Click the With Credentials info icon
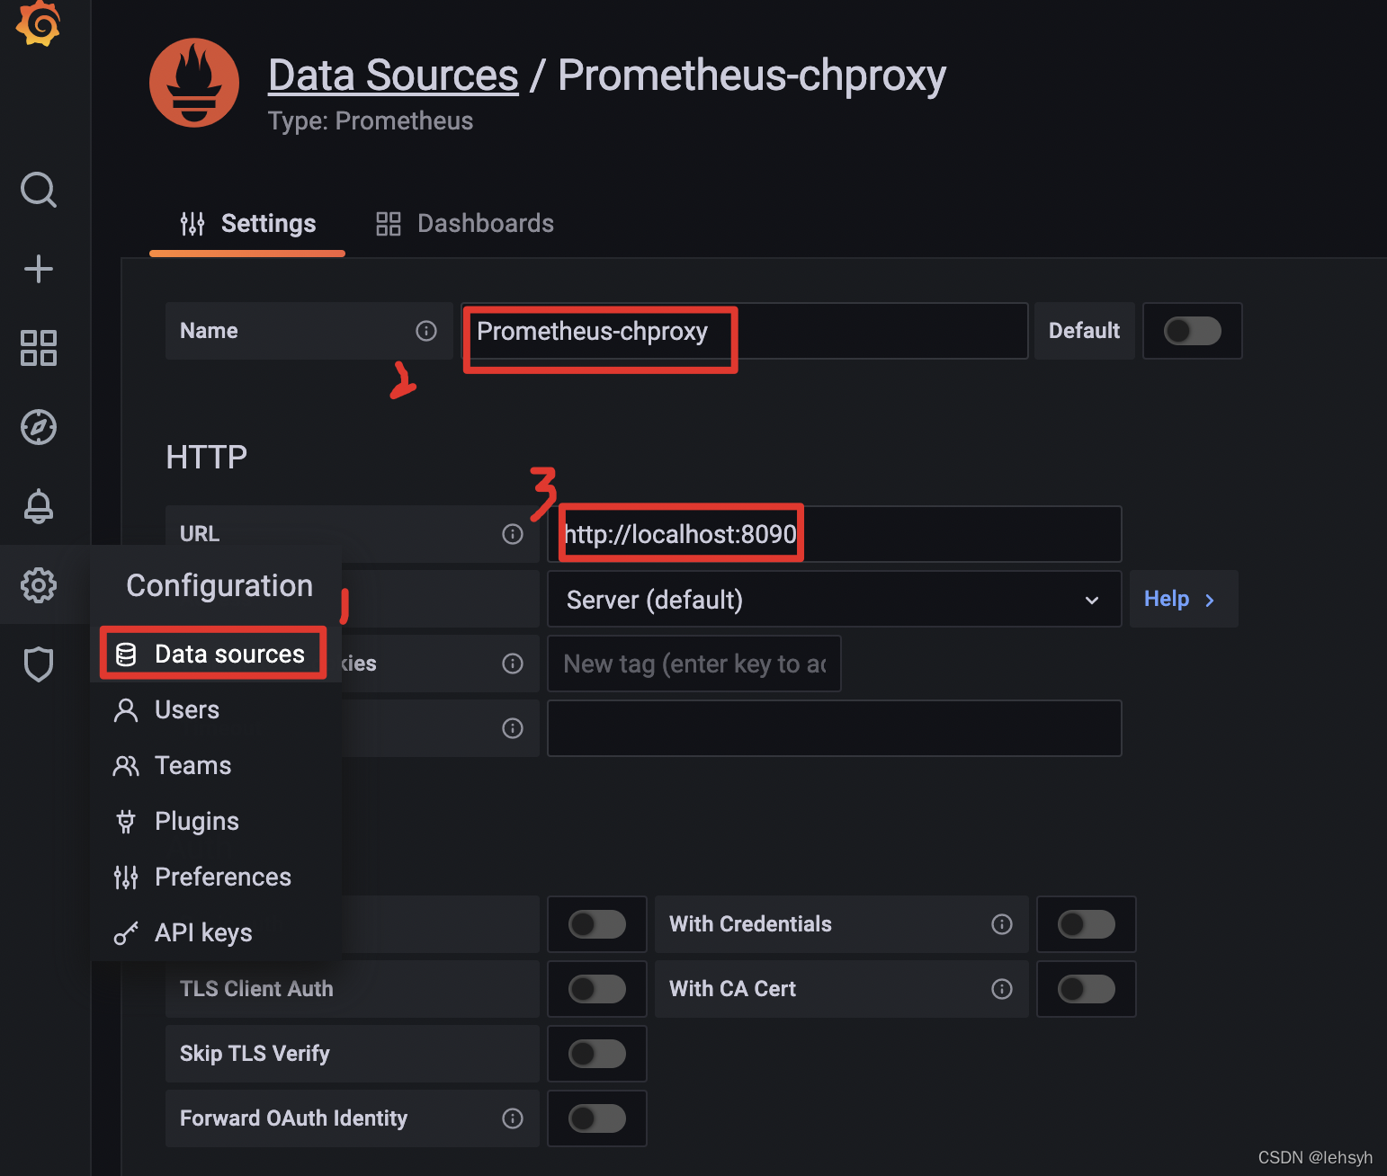Viewport: 1387px width, 1176px height. point(1002,924)
